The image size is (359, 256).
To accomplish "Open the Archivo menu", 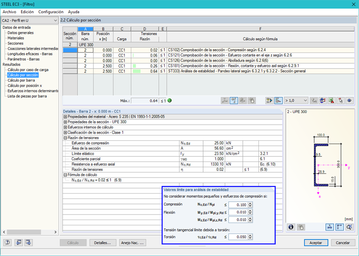I will point(9,12).
